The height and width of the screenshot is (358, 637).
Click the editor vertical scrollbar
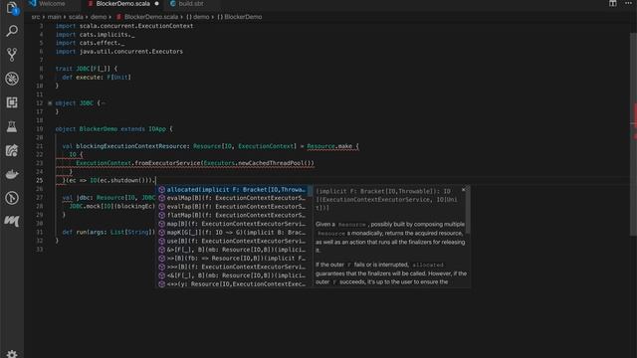click(x=633, y=134)
